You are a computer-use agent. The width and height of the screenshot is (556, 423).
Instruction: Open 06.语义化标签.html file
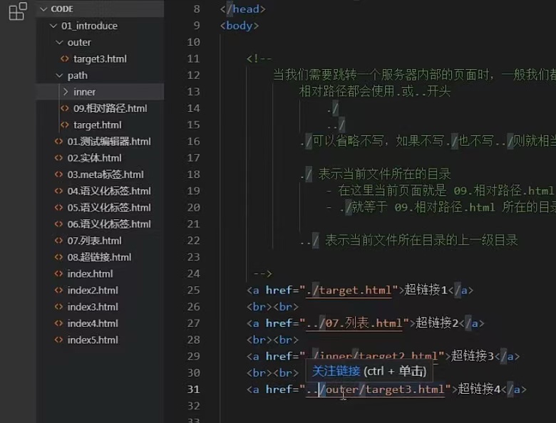[x=109, y=224]
